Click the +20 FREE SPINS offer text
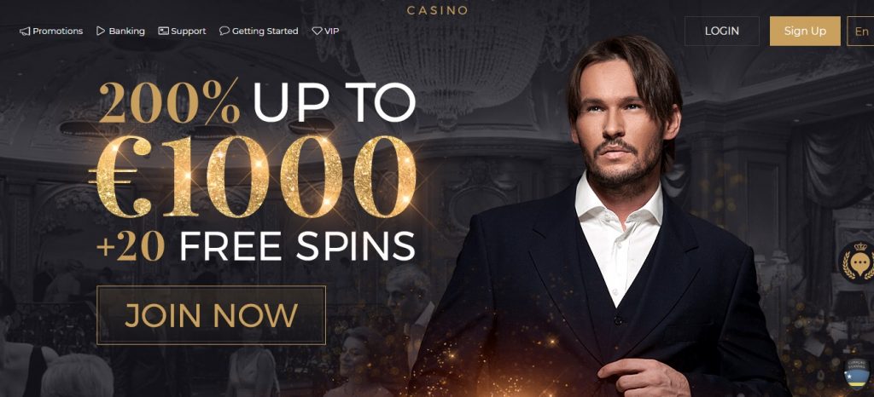This screenshot has width=874, height=397. 256,245
